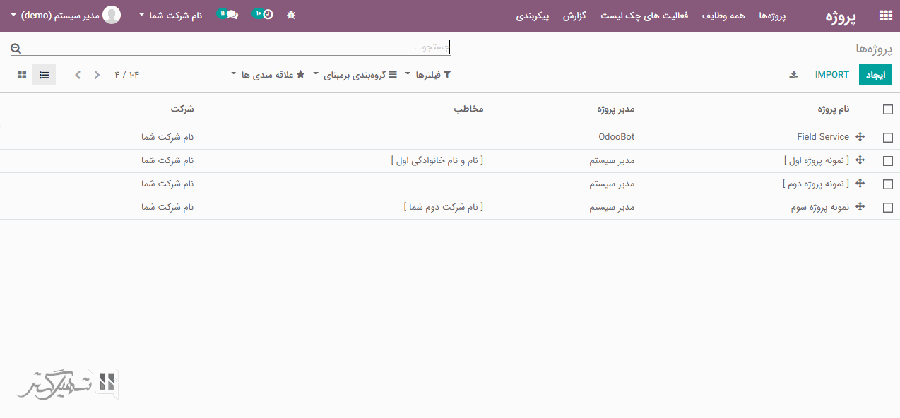900x418 pixels.
Task: Open the apps grid menu icon
Action: pyautogui.click(x=884, y=16)
